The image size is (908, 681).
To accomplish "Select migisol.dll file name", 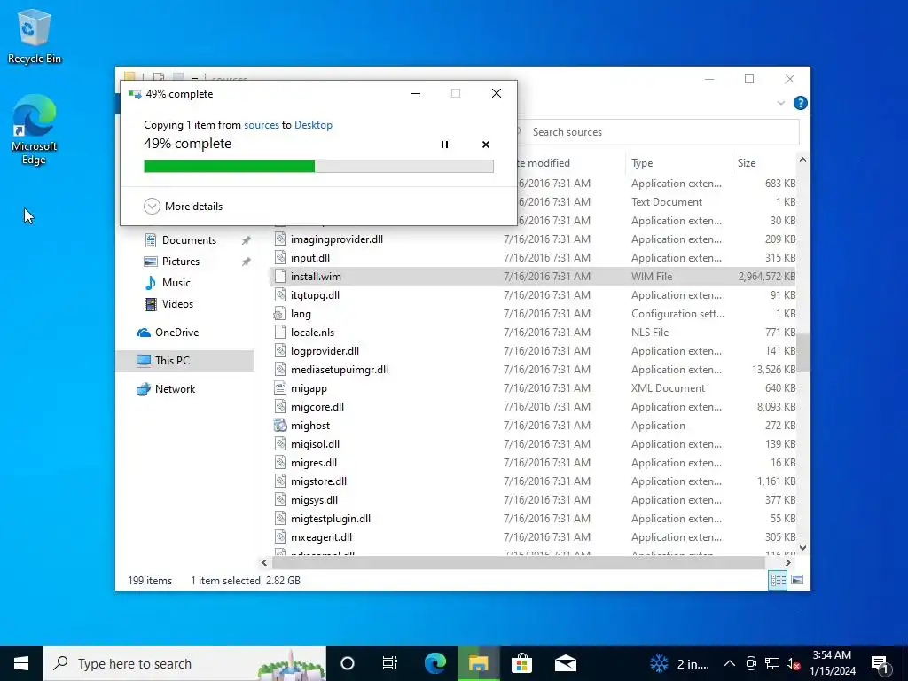I will [x=315, y=444].
